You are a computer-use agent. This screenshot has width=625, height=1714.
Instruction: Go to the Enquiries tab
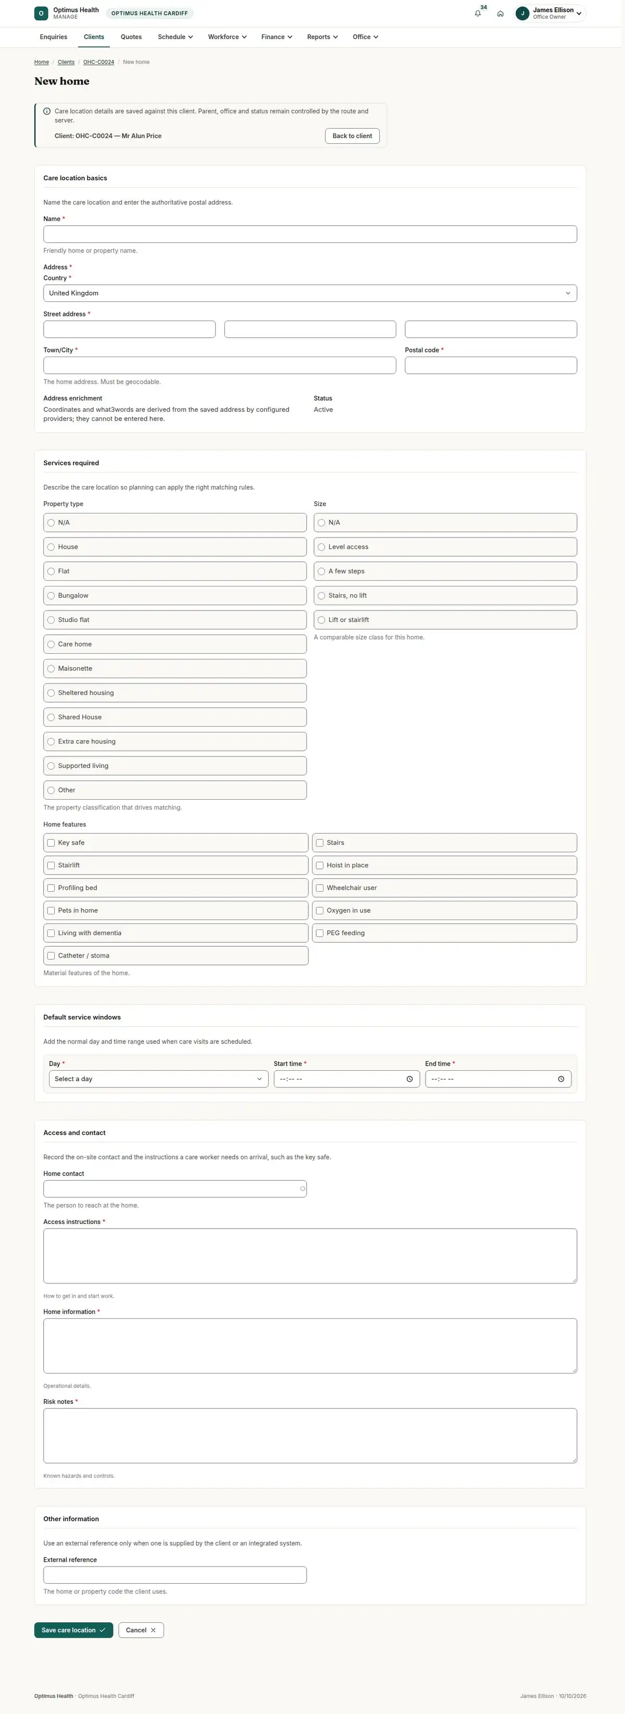53,37
